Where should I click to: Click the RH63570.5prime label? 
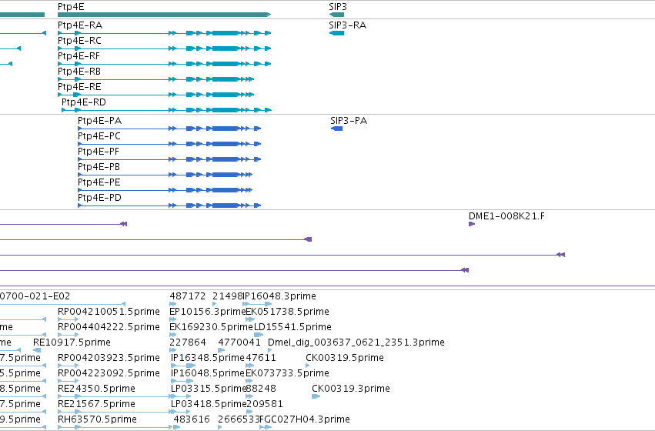tap(97, 419)
